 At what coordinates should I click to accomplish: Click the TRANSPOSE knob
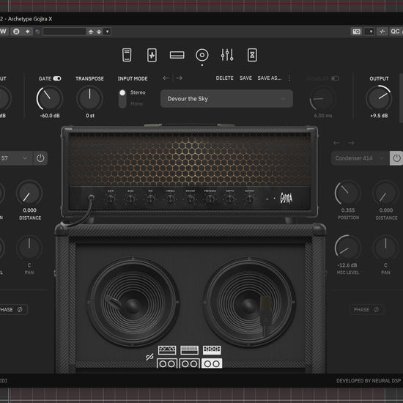(89, 98)
